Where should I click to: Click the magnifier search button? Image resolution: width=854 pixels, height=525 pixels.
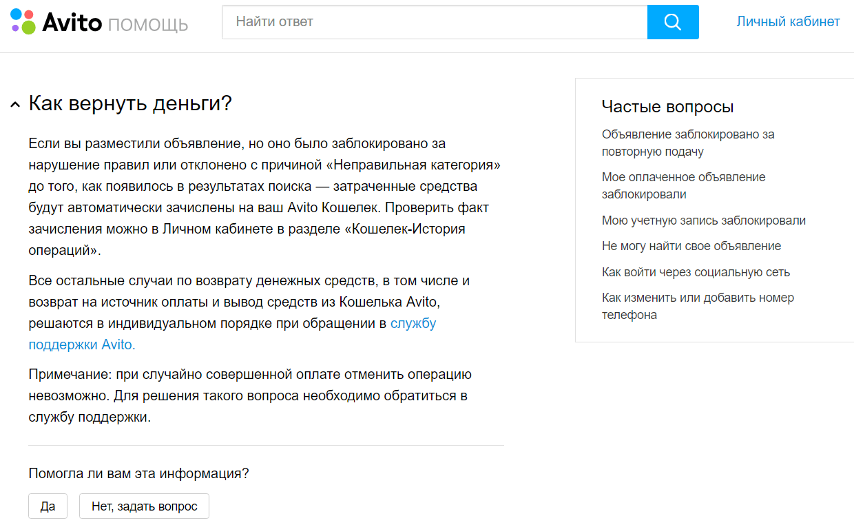click(673, 22)
